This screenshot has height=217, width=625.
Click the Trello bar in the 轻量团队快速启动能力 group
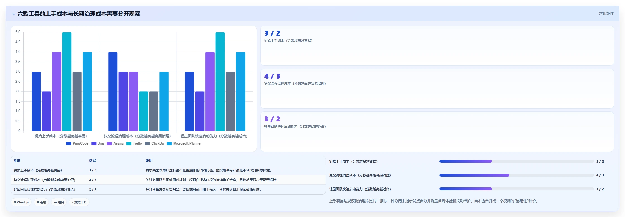click(220, 82)
